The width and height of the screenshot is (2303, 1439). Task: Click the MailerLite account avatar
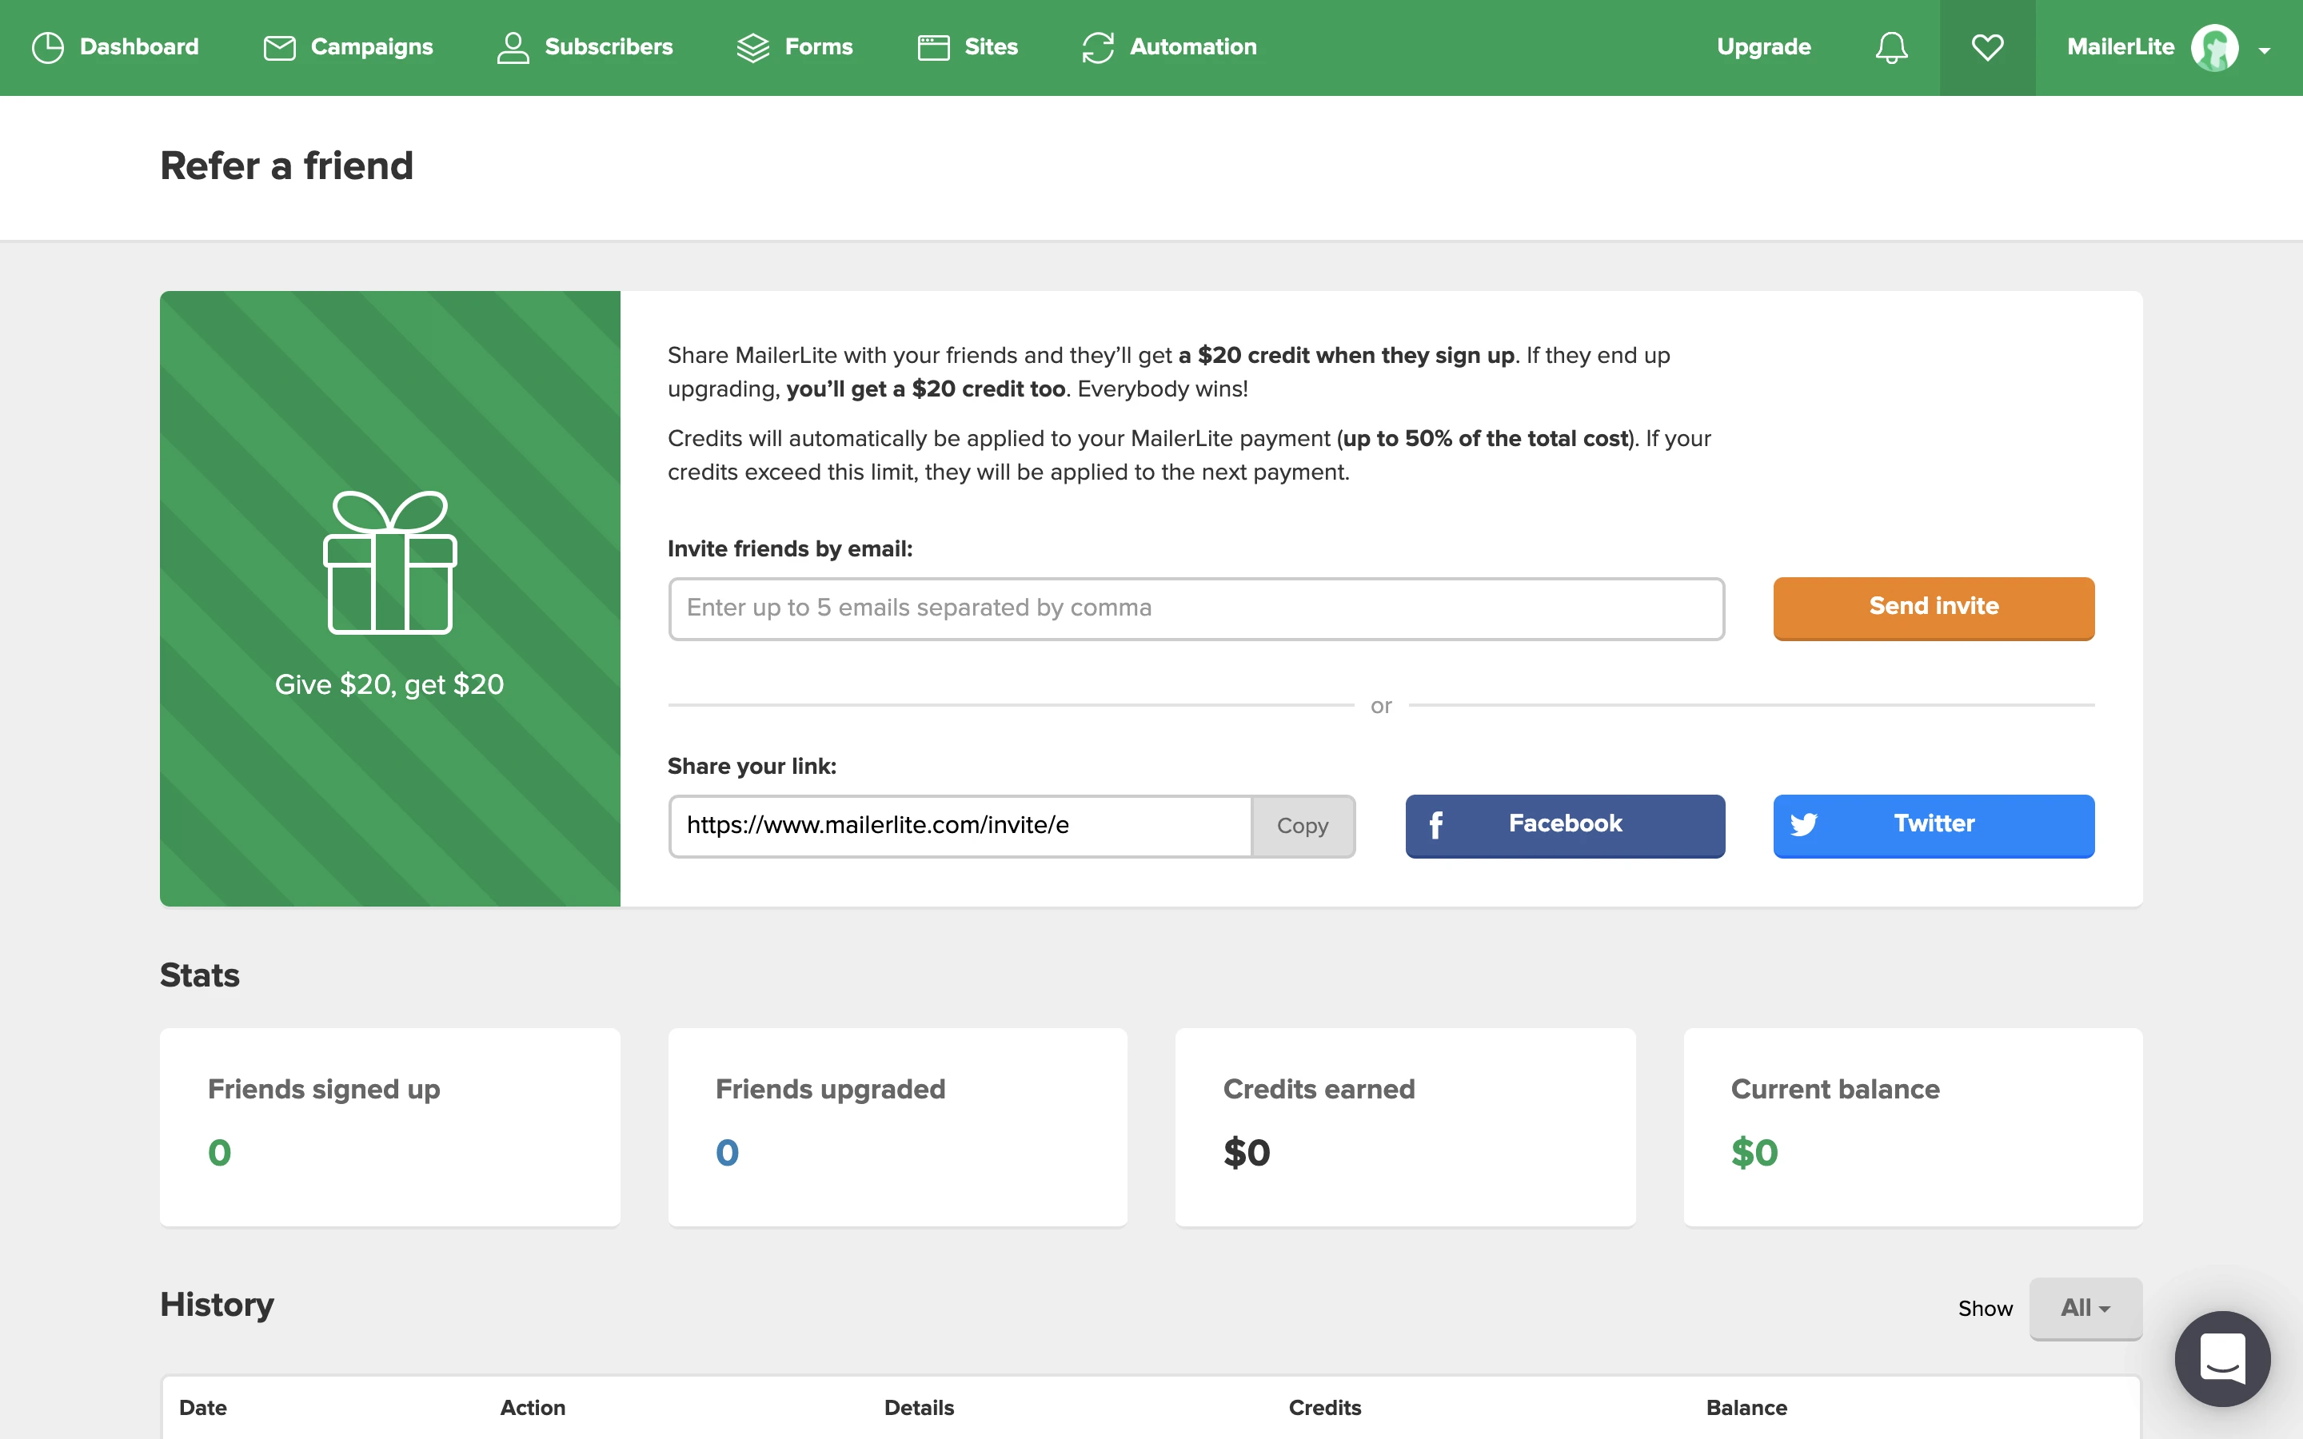pyautogui.click(x=2214, y=48)
